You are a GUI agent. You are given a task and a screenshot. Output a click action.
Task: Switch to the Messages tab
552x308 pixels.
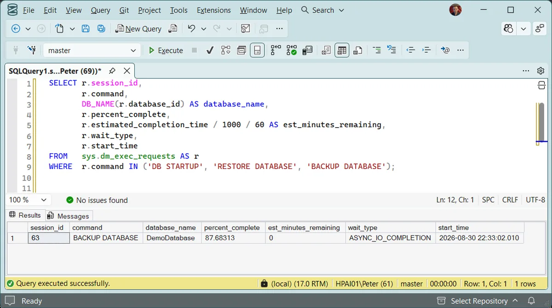pos(69,216)
